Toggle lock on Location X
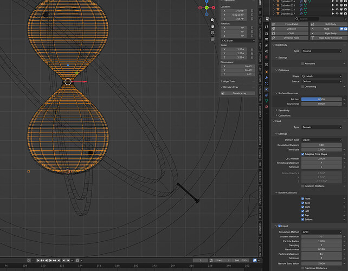The image size is (348, 271). pyautogui.click(x=252, y=11)
